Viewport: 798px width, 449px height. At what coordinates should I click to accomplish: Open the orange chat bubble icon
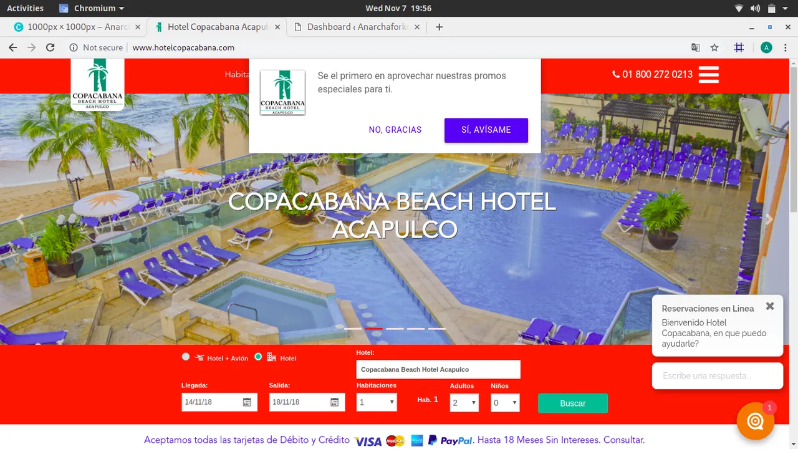(x=756, y=422)
